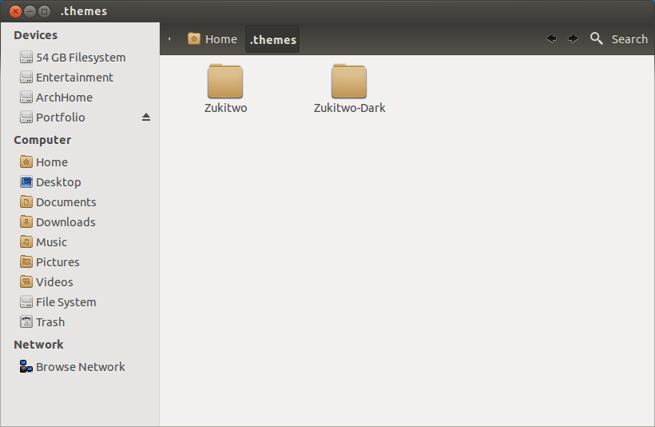Click the back navigation arrow
This screenshot has width=655, height=427.
pos(551,38)
